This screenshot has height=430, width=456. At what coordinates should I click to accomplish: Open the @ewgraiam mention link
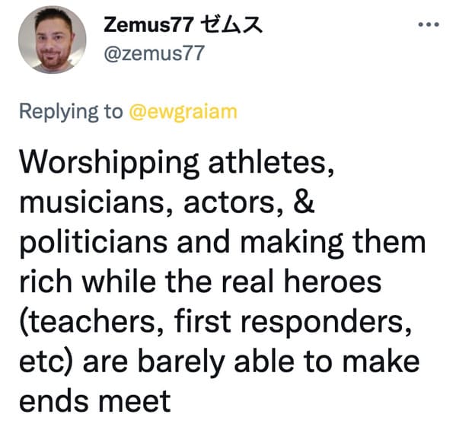click(x=183, y=113)
